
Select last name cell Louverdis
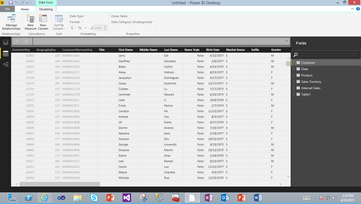click(x=173, y=144)
